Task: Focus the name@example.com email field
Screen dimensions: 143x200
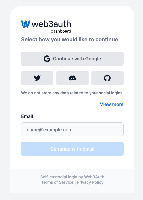Action: coord(72,129)
